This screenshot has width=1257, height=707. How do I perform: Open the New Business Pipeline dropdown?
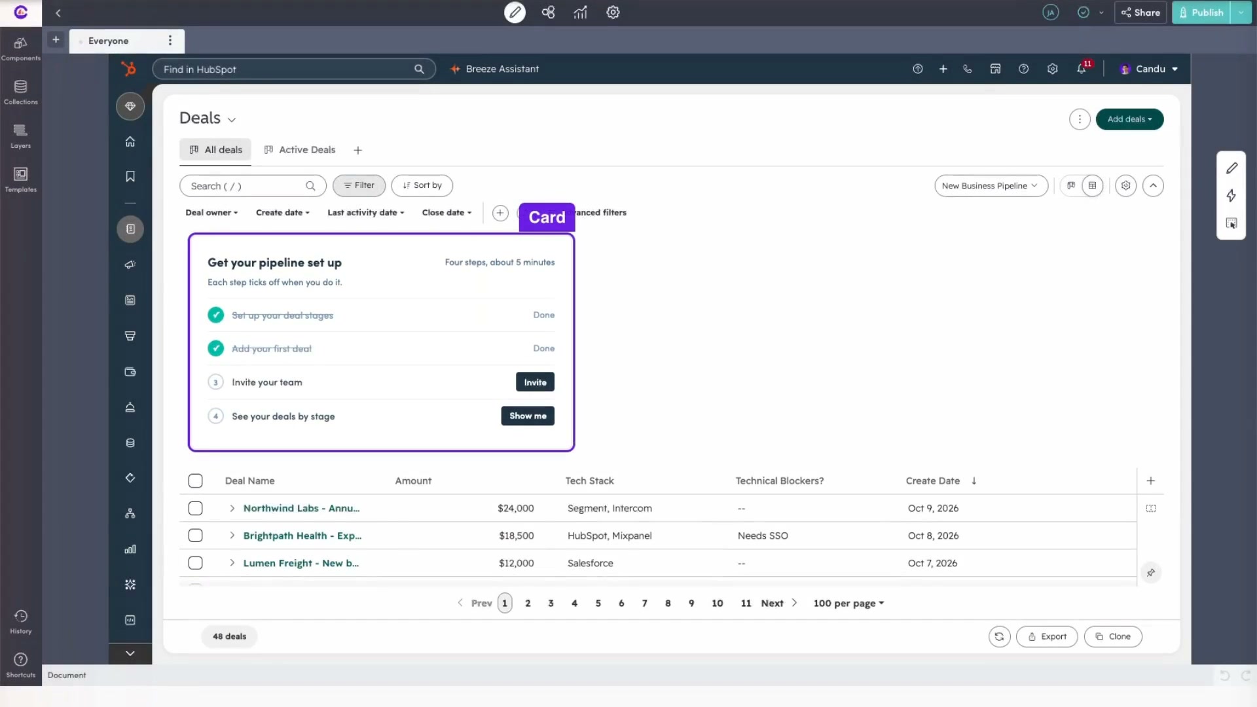click(991, 186)
